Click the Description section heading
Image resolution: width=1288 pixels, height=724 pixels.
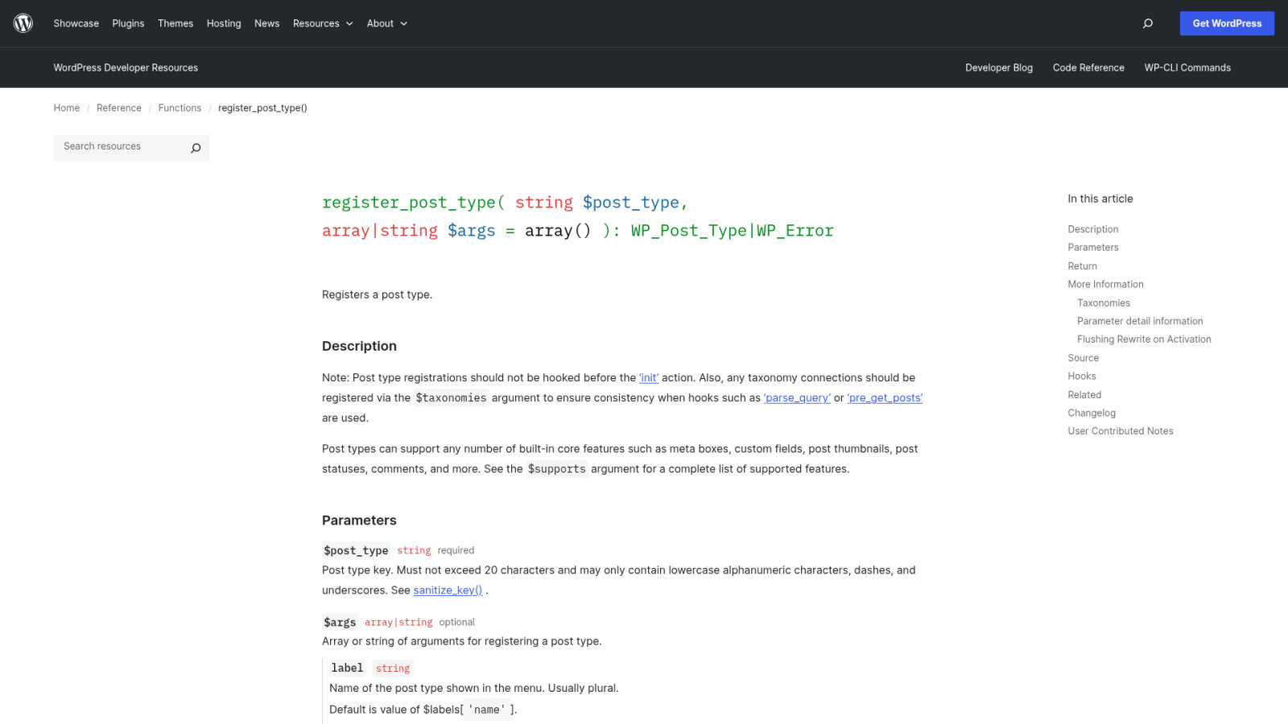pos(359,346)
